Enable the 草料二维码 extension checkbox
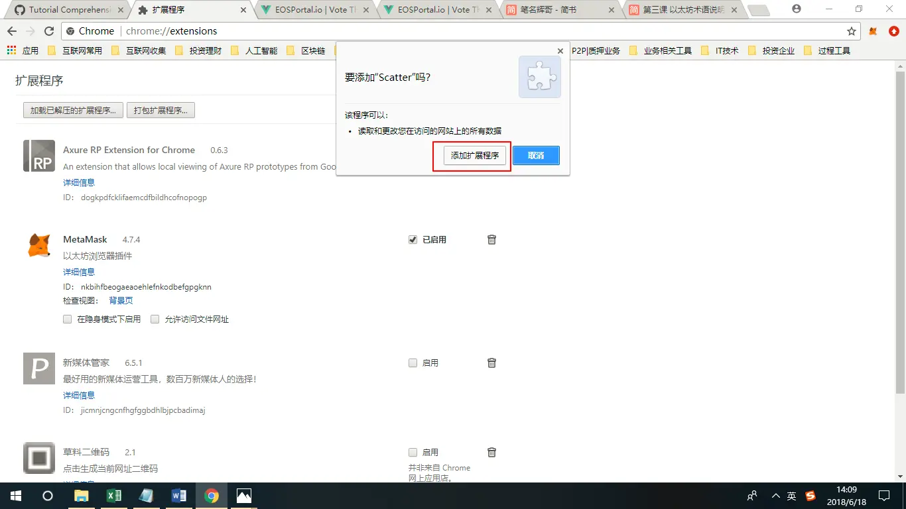Screen dimensions: 906x509 [x=413, y=453]
